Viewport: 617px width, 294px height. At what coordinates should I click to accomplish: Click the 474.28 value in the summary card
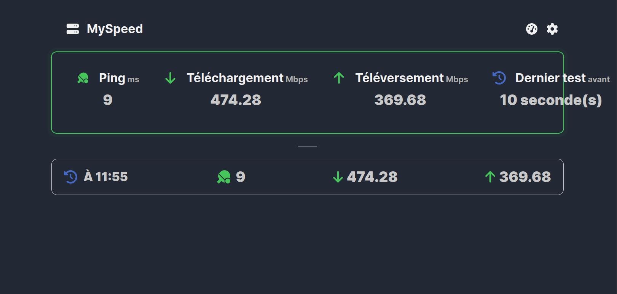[x=236, y=100]
